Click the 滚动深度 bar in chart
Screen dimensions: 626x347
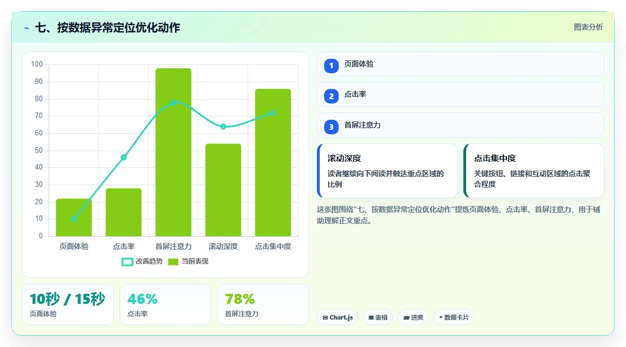[223, 190]
